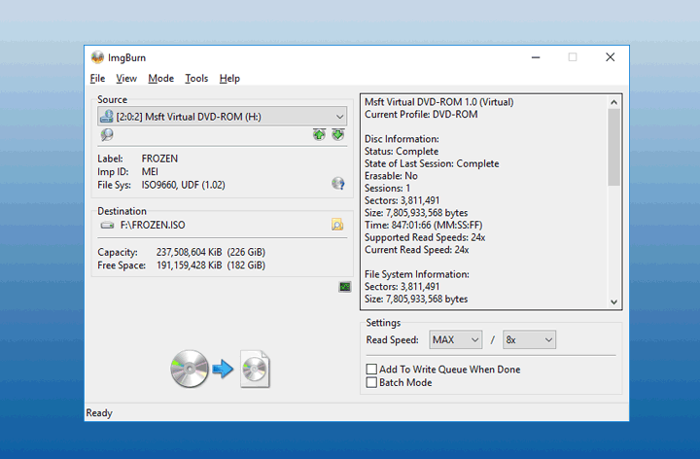Image resolution: width=700 pixels, height=459 pixels.
Task: Open the calculator/monitor small green icon
Action: click(x=344, y=287)
